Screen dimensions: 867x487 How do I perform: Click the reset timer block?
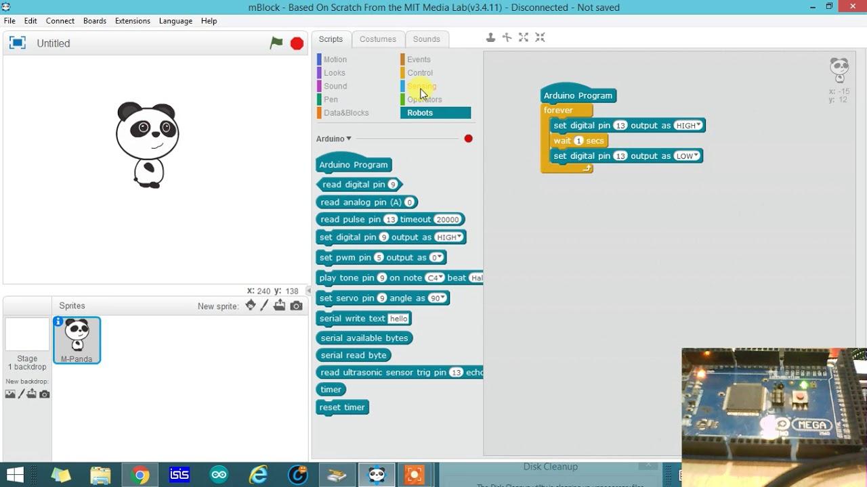[x=342, y=407]
